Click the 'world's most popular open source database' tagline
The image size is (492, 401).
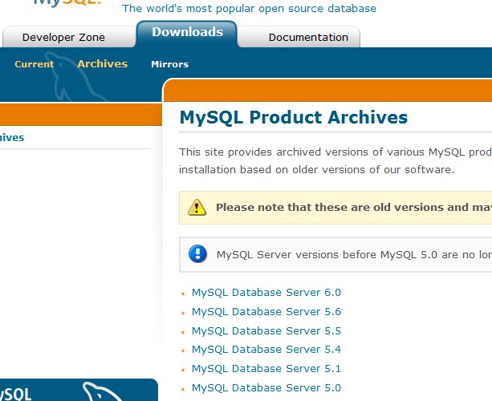coord(249,9)
